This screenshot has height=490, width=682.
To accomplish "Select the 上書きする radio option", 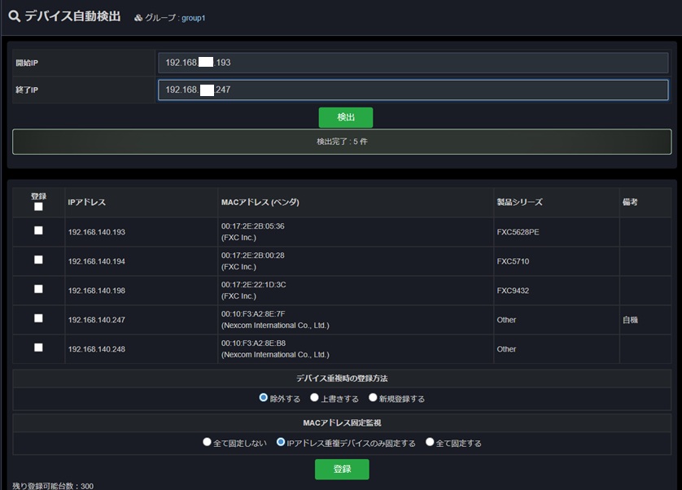I will [x=314, y=397].
